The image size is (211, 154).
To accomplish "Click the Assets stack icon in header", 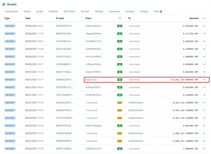I will pyautogui.click(x=4, y=4).
